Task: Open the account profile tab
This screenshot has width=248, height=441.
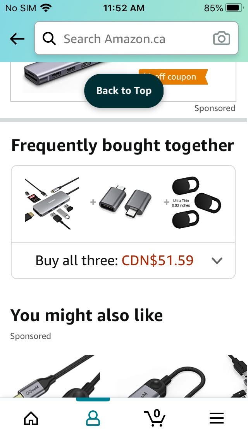Action: click(x=93, y=418)
